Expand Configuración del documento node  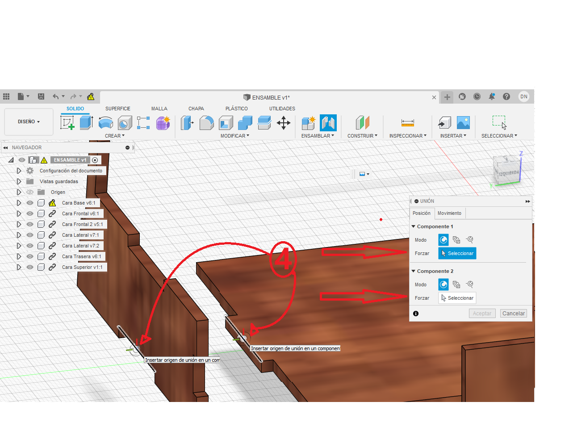(x=19, y=171)
